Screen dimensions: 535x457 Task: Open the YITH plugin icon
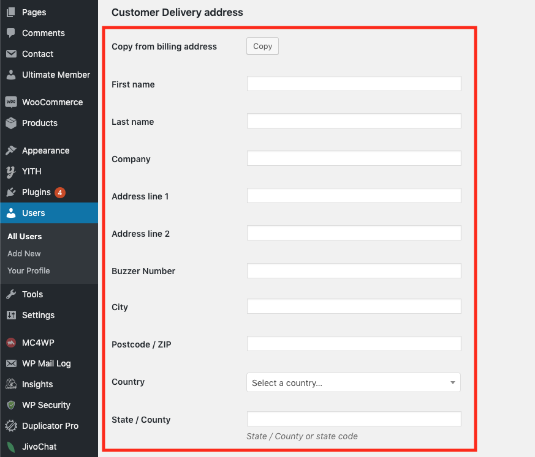click(11, 171)
